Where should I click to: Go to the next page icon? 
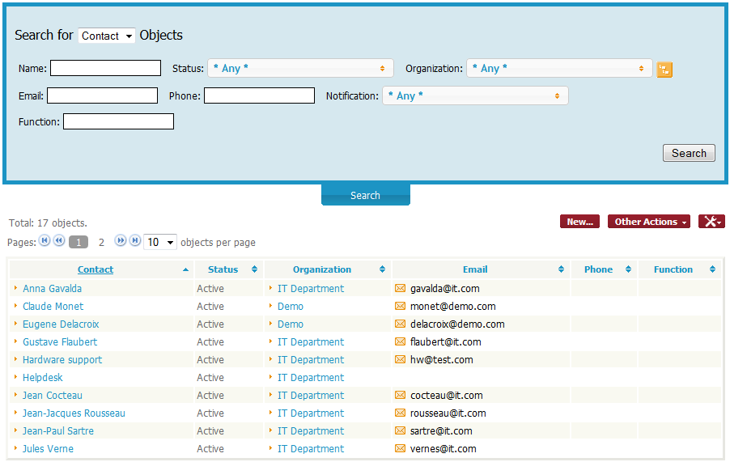coord(121,241)
